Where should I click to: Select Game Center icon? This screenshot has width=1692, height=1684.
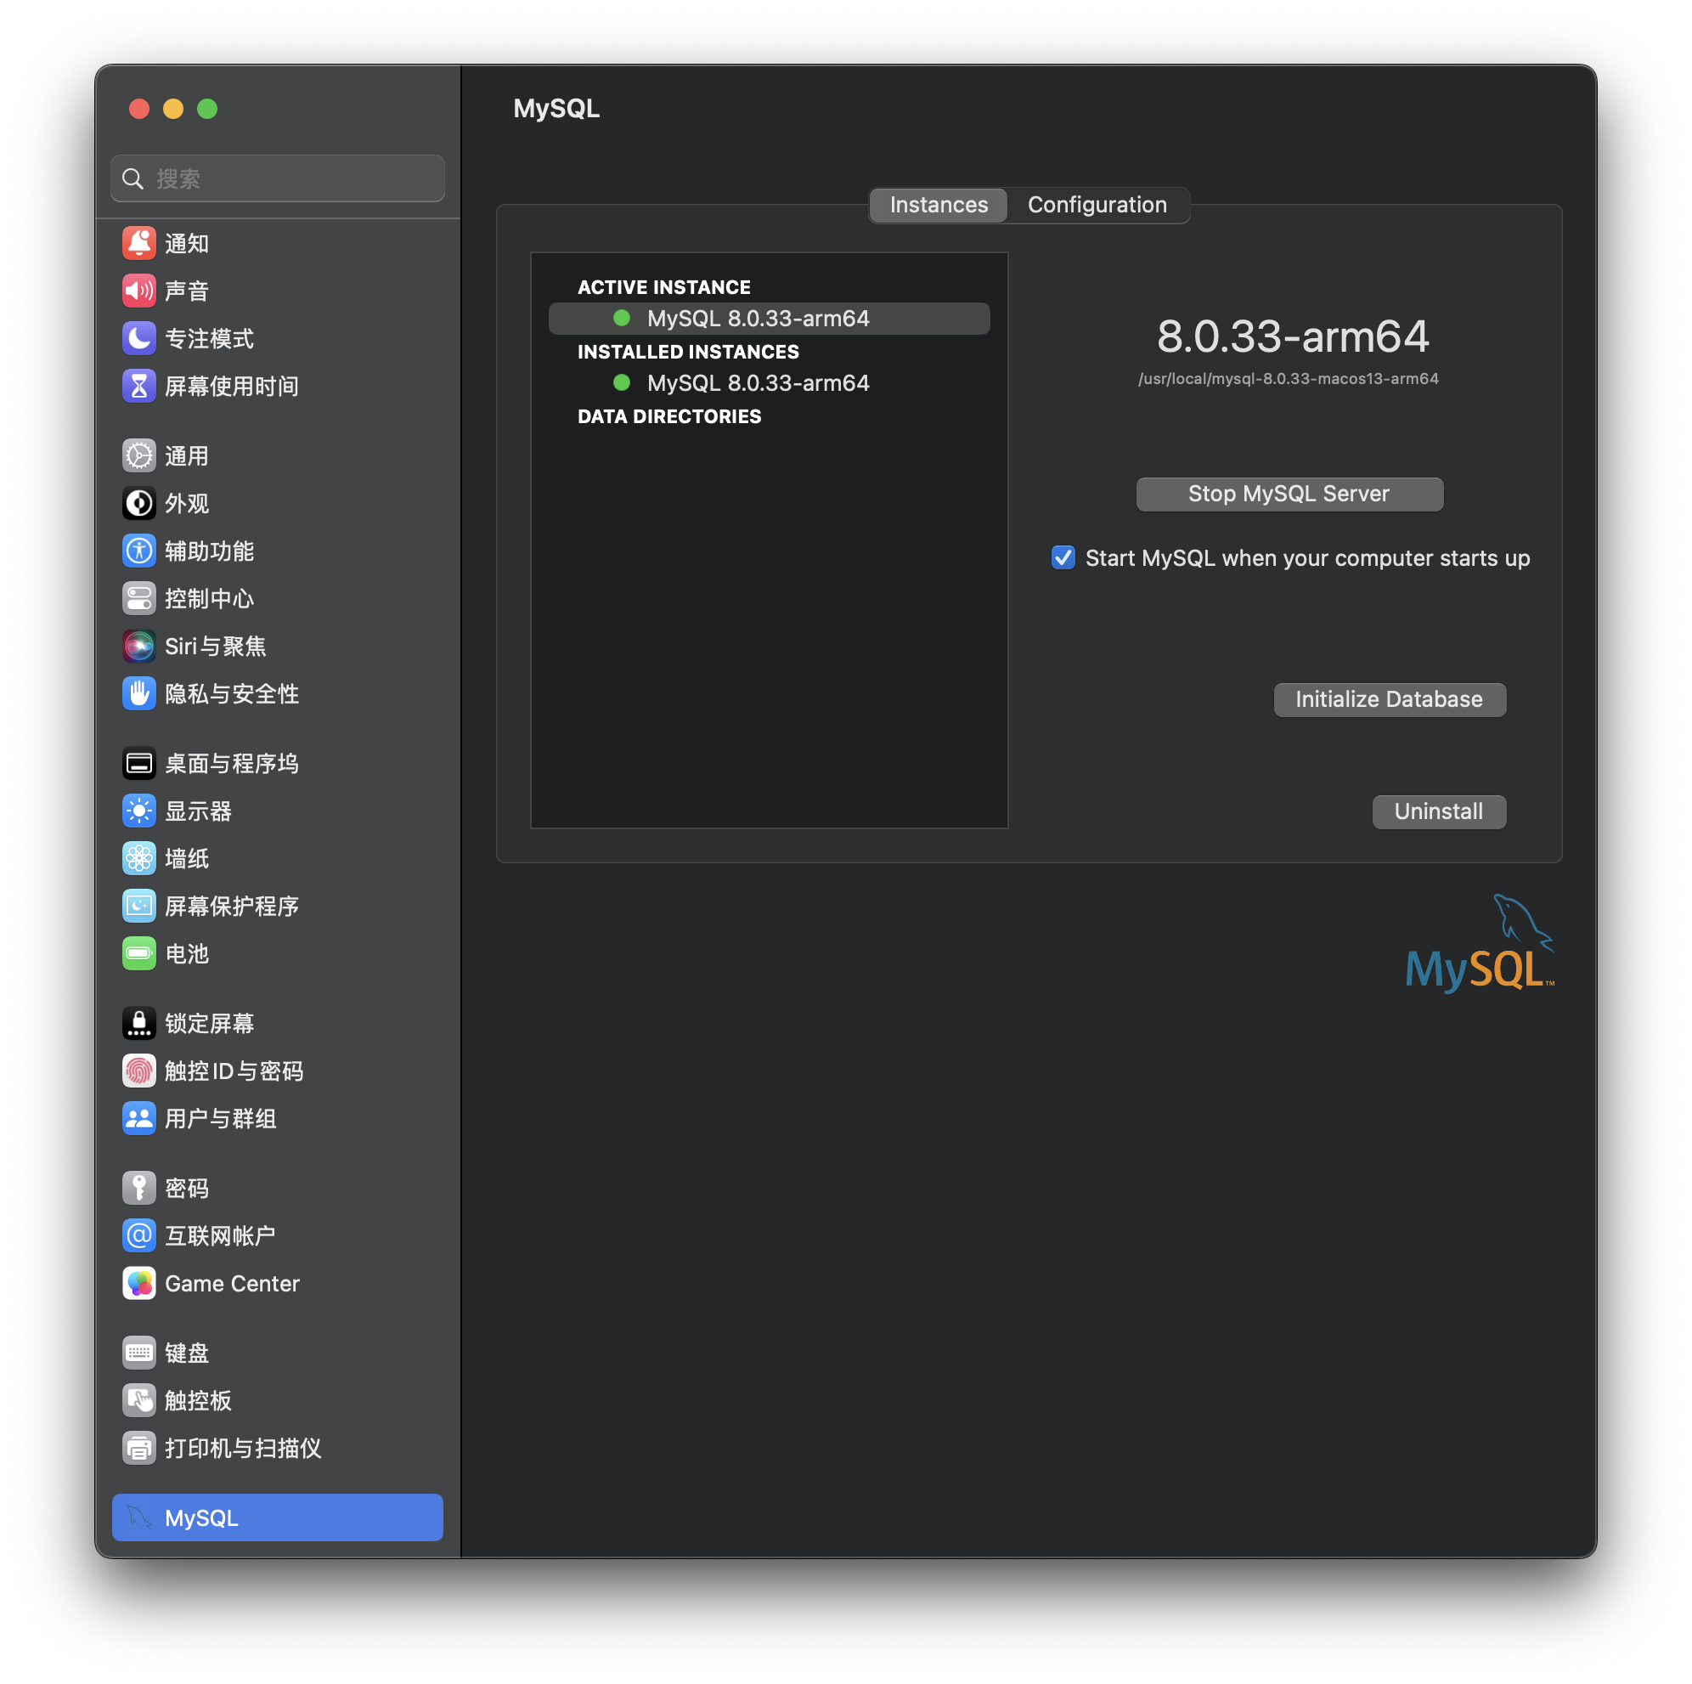point(138,1284)
